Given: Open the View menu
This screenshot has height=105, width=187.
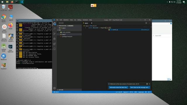Looking at the screenshot, I should (x=71, y=20).
